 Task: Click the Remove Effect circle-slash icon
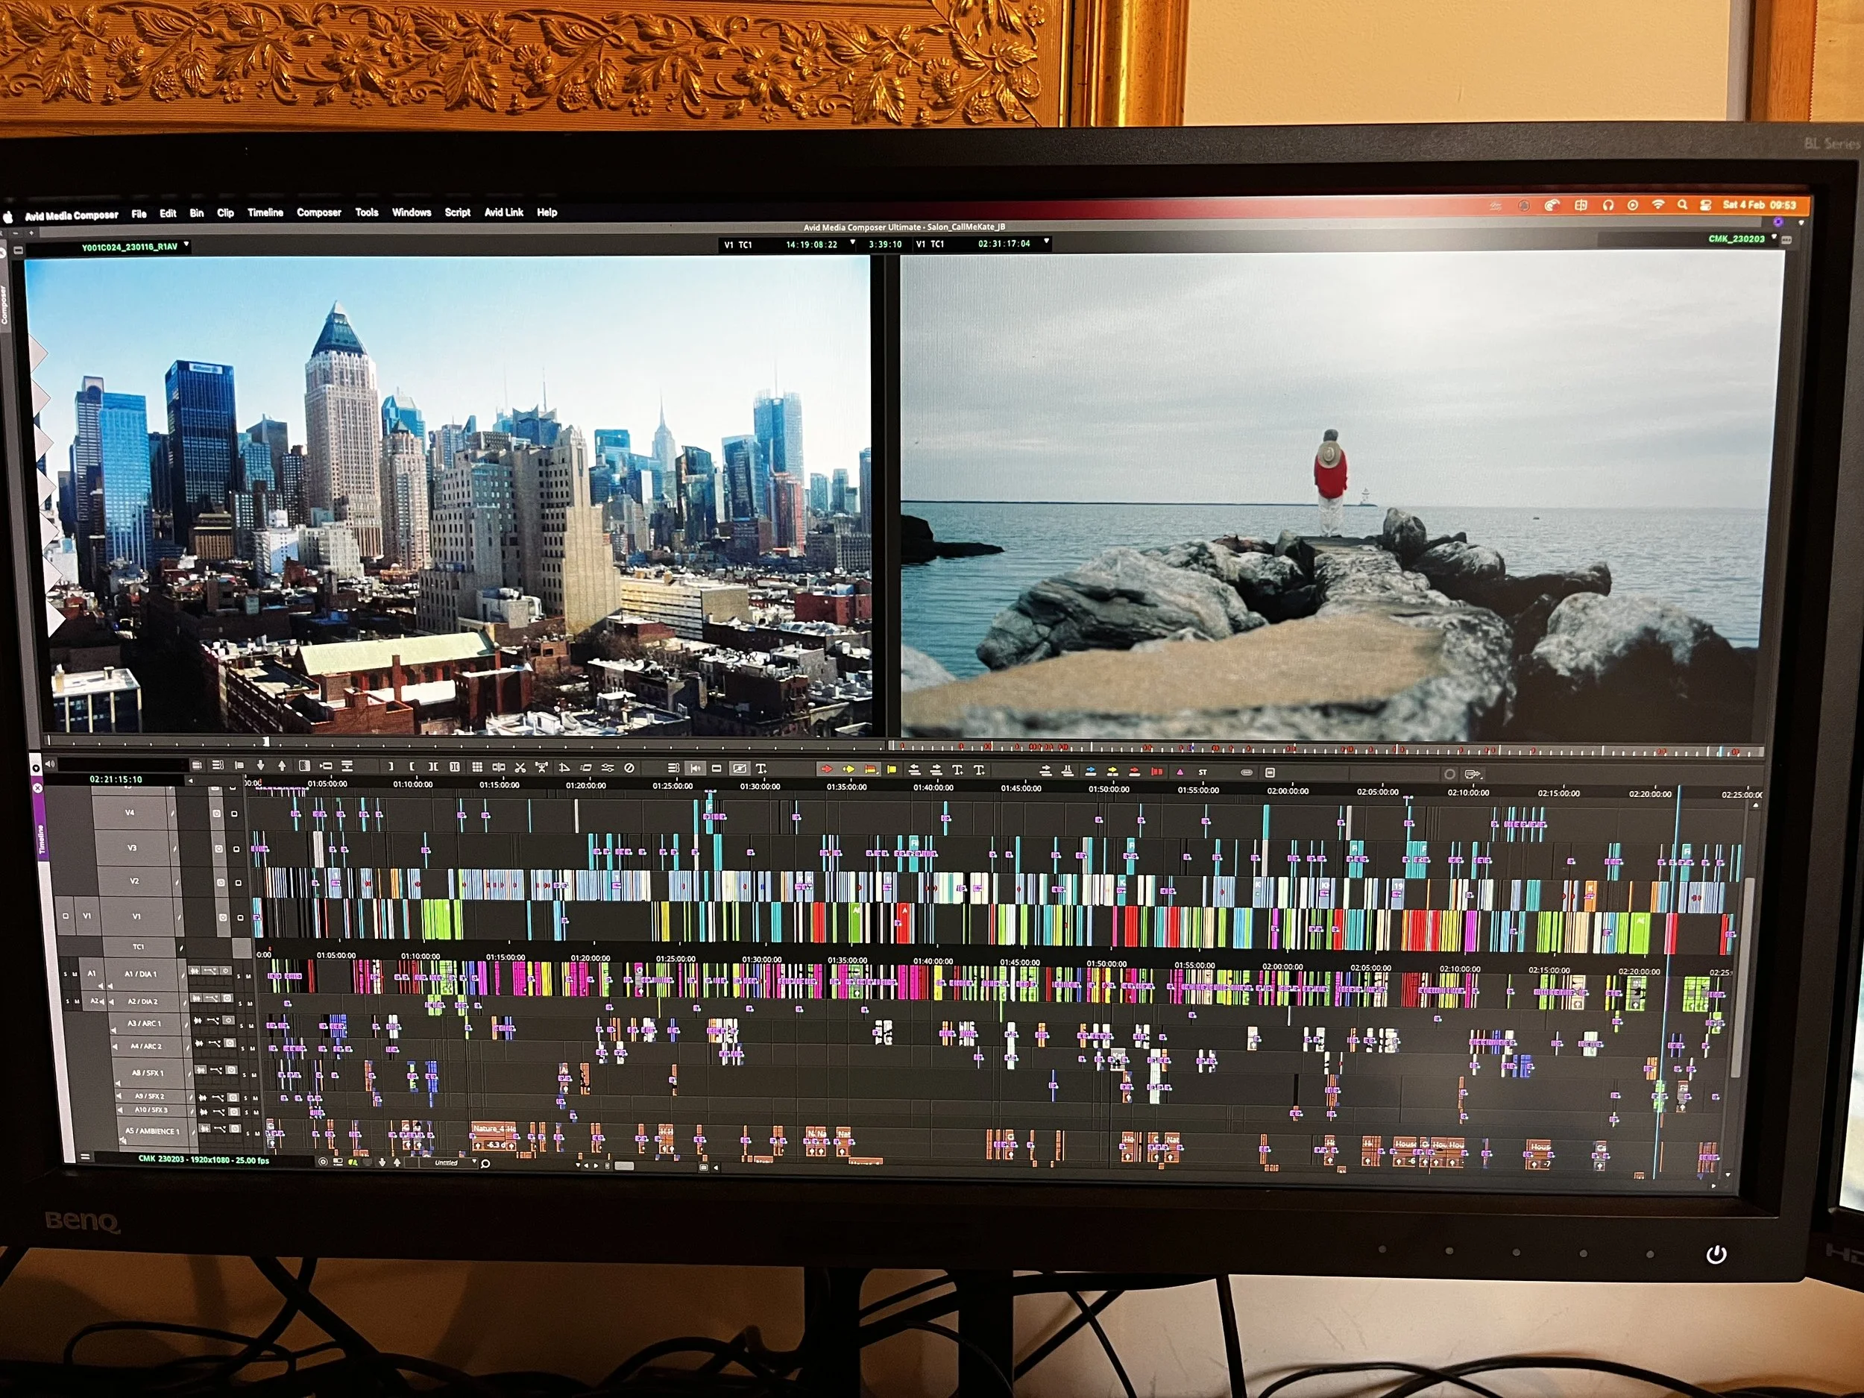[629, 768]
